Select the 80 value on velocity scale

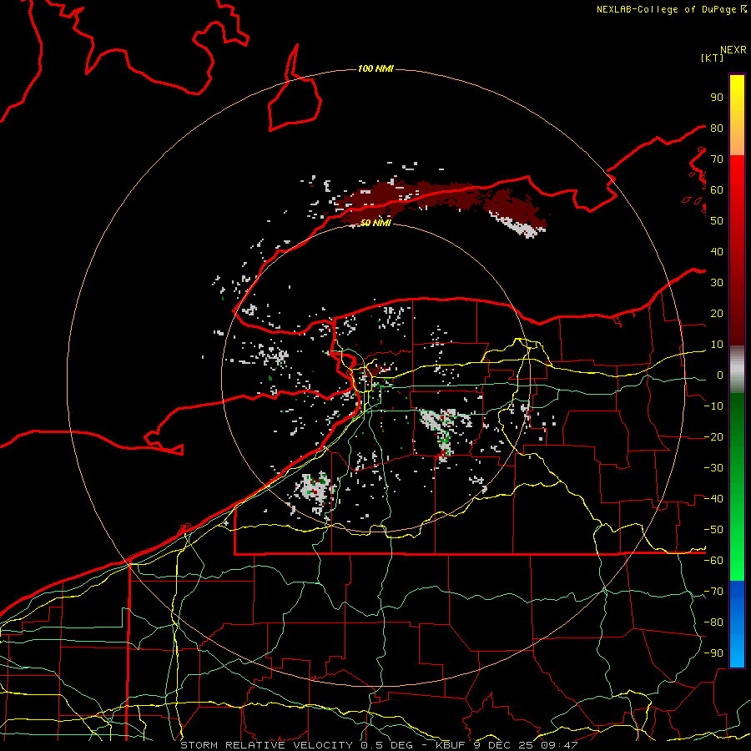[717, 129]
